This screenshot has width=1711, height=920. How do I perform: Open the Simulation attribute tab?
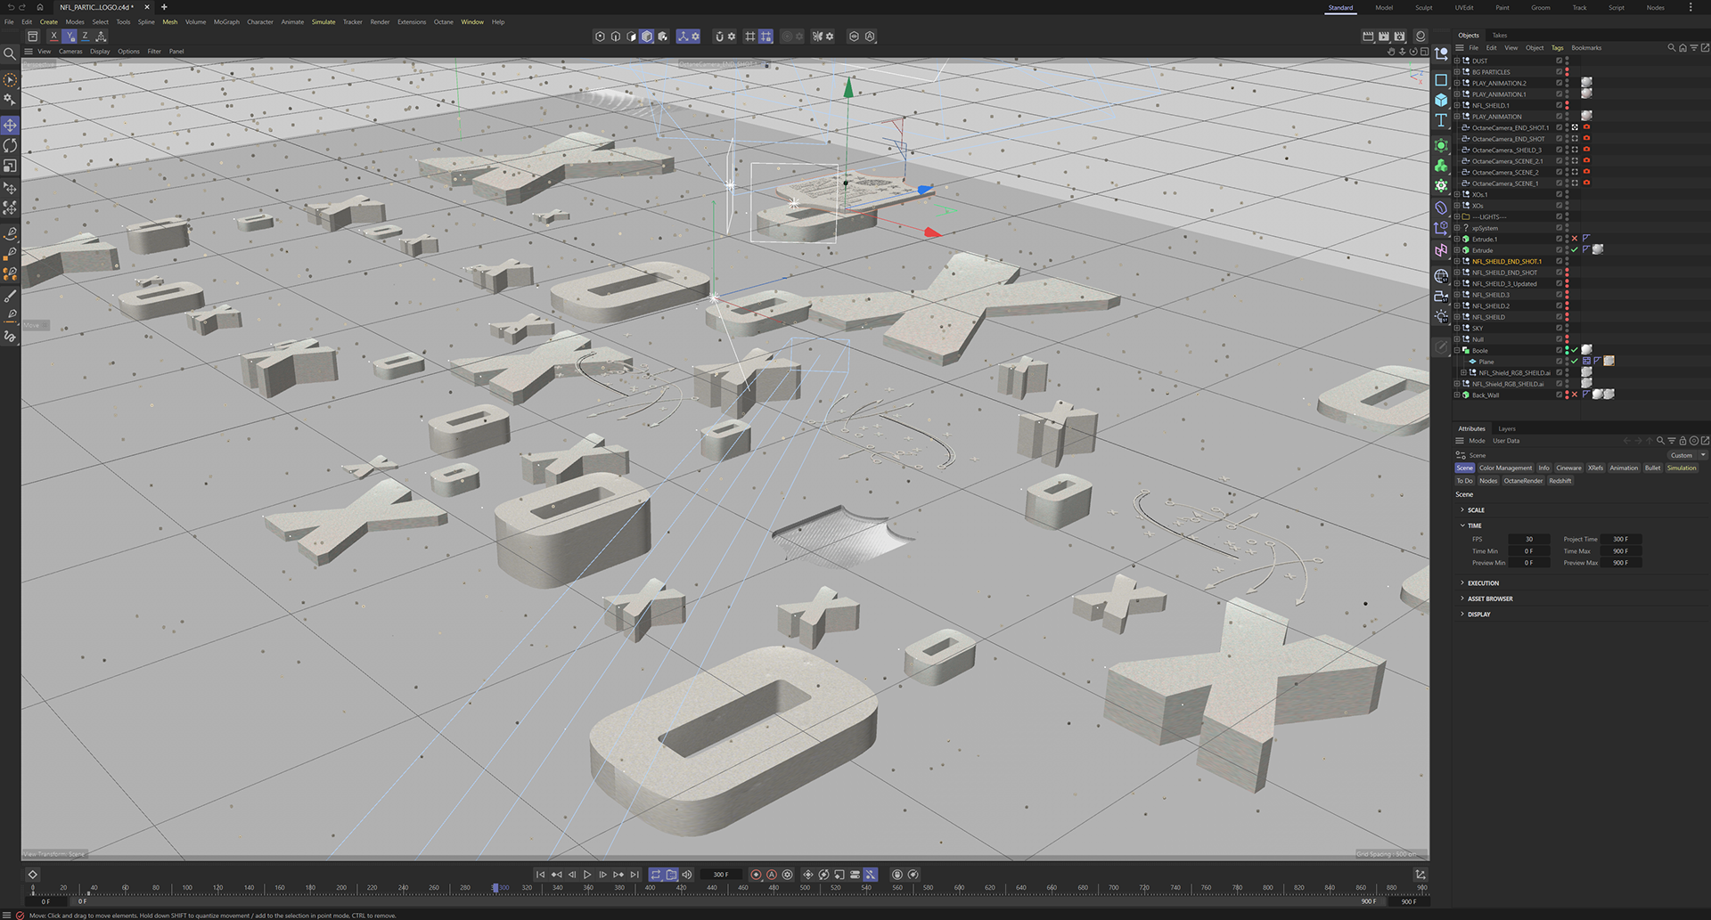tap(1682, 468)
